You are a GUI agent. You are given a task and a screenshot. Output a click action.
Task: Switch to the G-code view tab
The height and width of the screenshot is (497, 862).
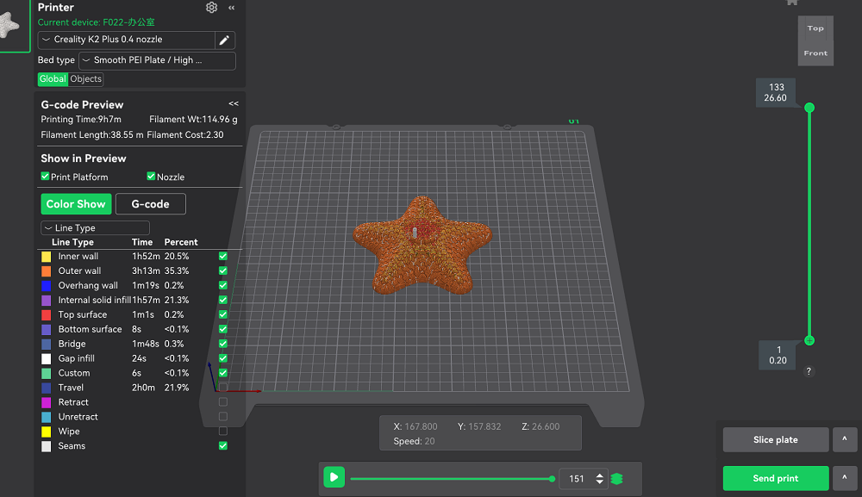[150, 204]
